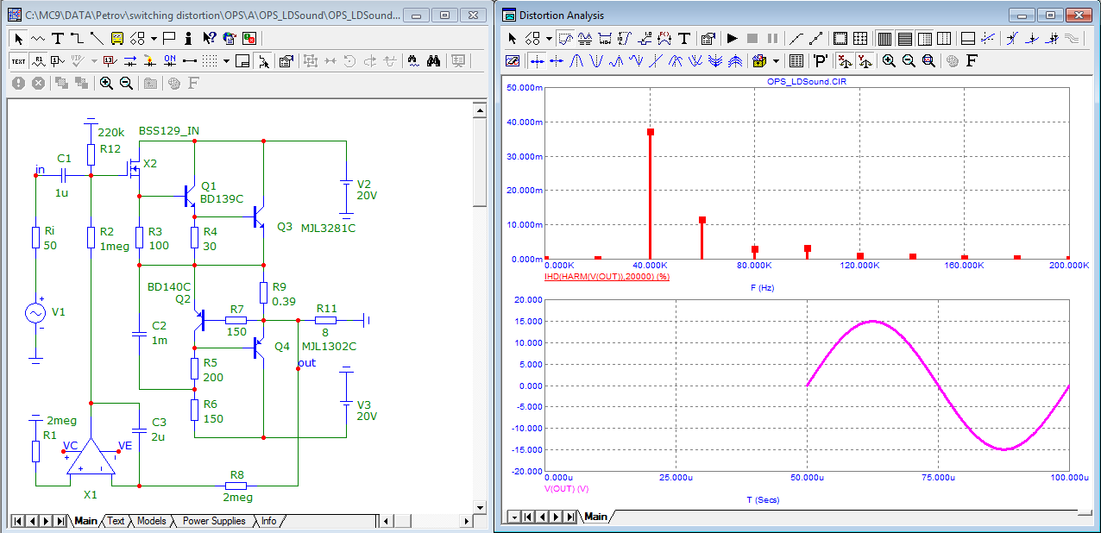Screen dimensions: 1101x533
Task: Click the IHD(HARM(V(OUT)),20000) plot label
Action: 607,277
